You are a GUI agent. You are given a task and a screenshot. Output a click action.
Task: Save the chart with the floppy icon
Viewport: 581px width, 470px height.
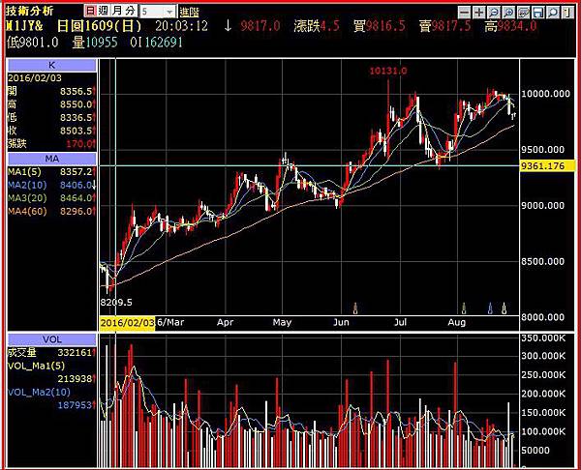(537, 12)
